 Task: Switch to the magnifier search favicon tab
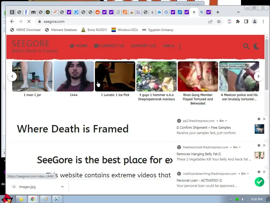202,12
